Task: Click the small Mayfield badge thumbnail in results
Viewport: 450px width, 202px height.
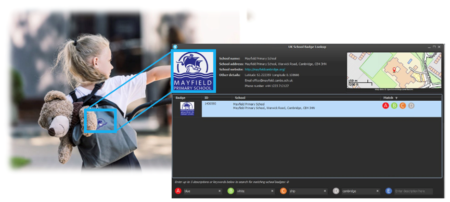Action: point(187,109)
